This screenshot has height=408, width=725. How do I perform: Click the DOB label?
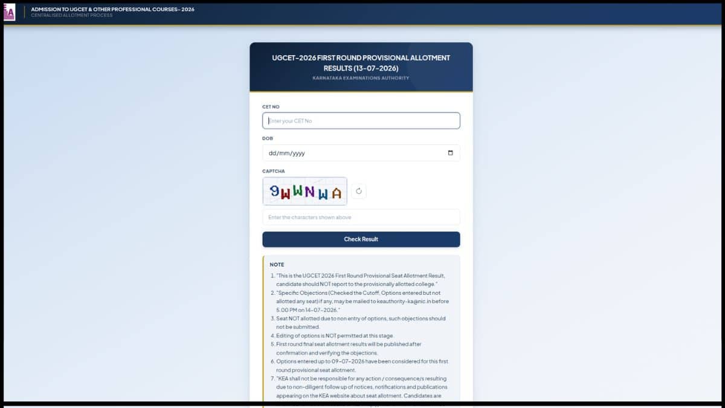268,138
